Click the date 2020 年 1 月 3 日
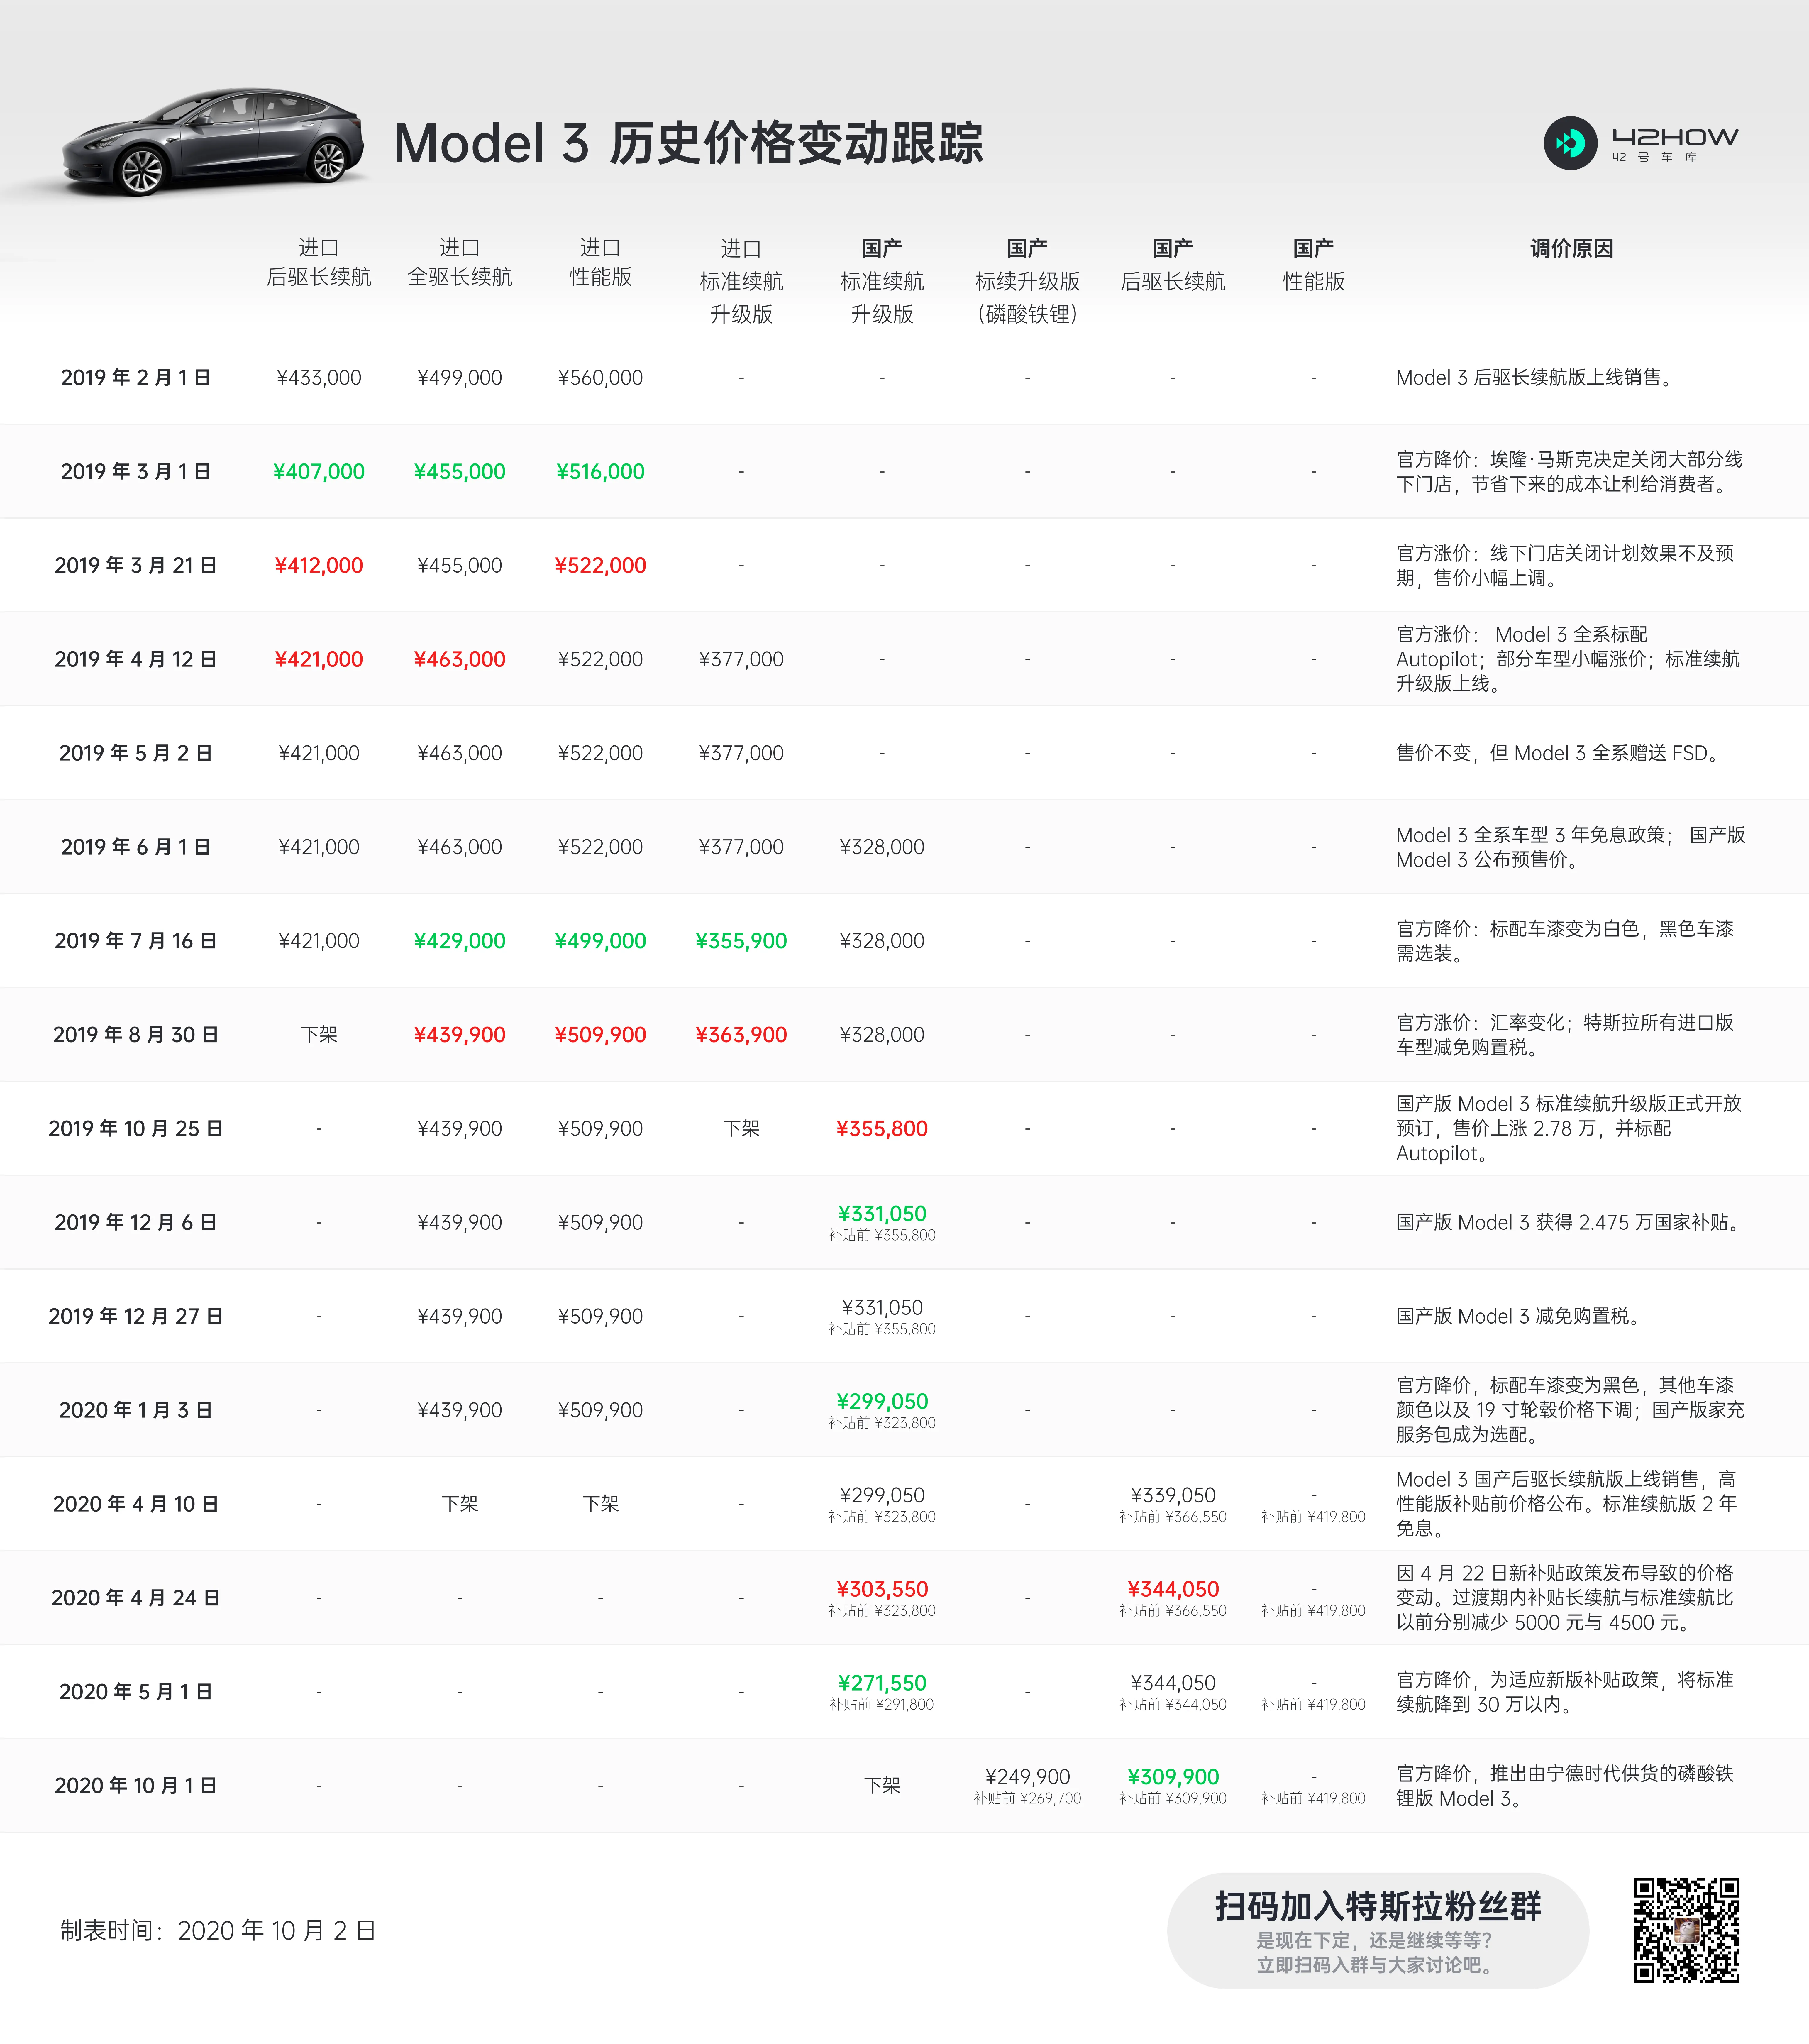 (x=136, y=1410)
